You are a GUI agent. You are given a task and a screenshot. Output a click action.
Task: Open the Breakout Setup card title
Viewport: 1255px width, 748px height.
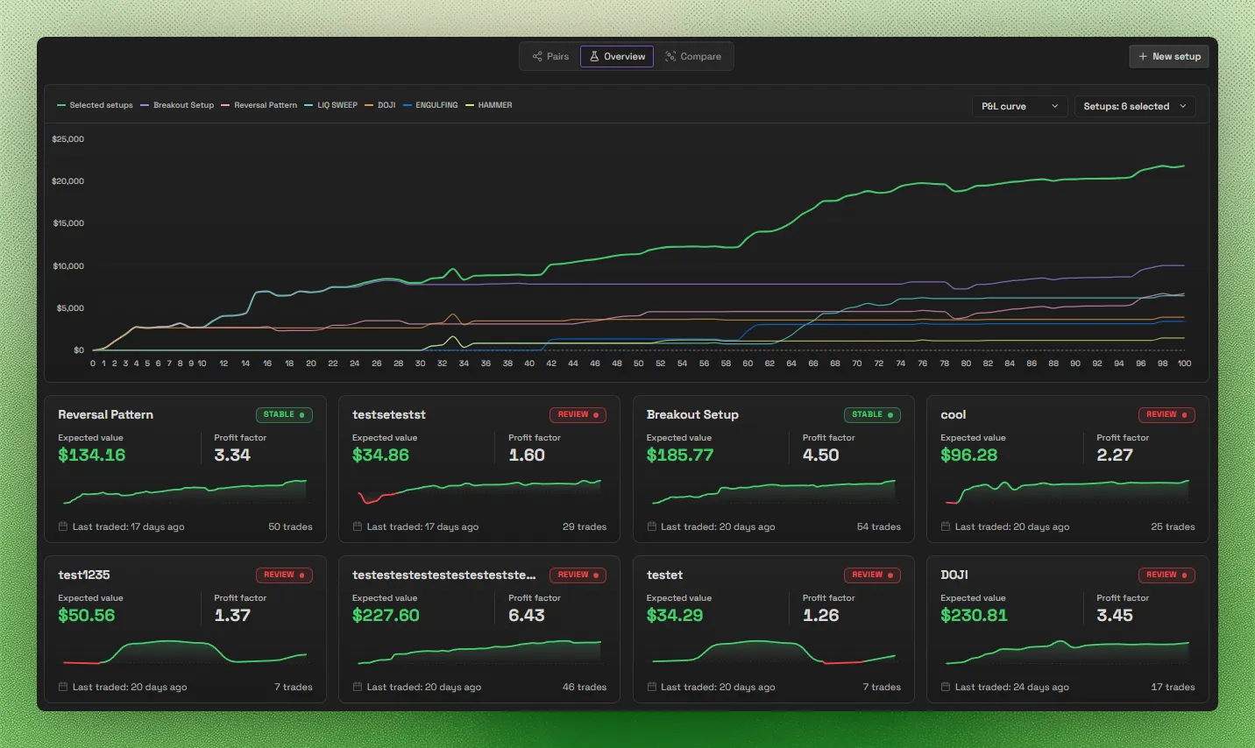coord(692,414)
